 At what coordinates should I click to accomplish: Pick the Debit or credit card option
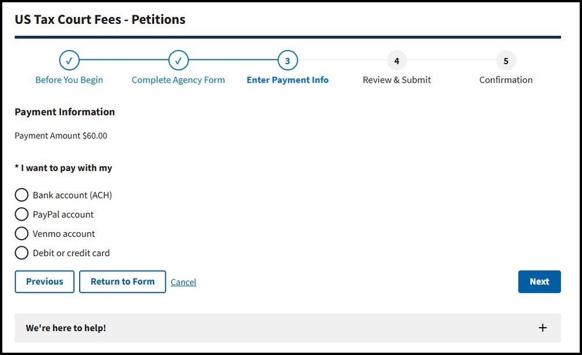click(x=22, y=253)
